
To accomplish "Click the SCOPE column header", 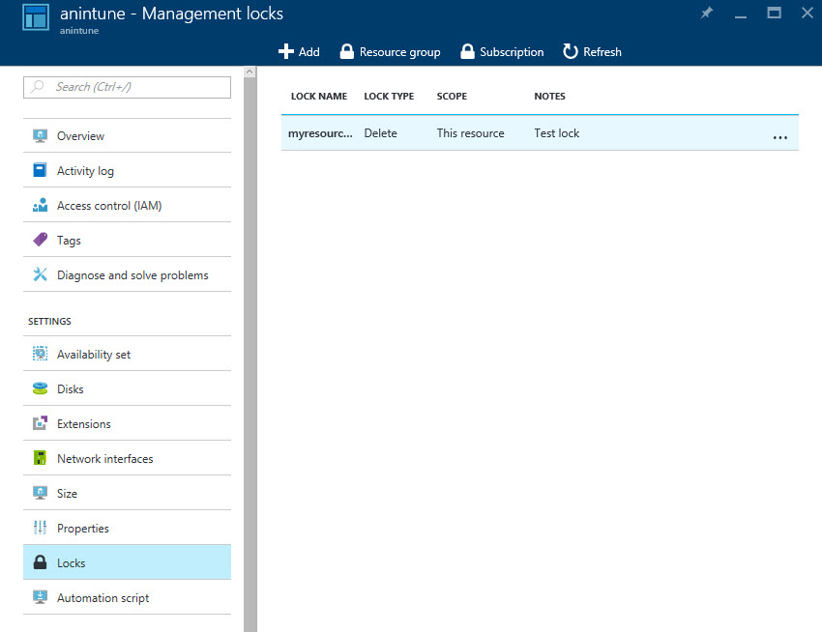I will [x=452, y=96].
